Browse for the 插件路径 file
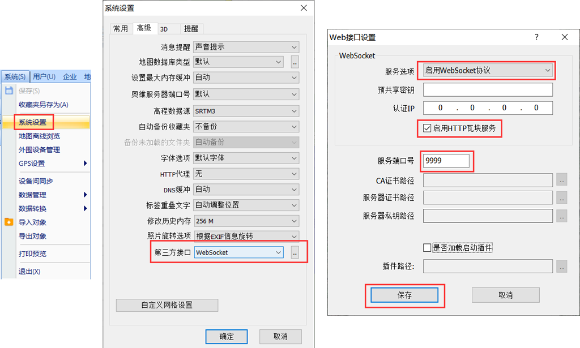Screen dimensions: 580x348 click(x=561, y=266)
